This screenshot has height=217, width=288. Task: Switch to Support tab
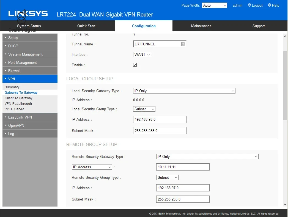tap(259, 26)
